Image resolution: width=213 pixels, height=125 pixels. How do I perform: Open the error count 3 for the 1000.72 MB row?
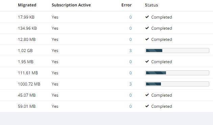coord(131,84)
